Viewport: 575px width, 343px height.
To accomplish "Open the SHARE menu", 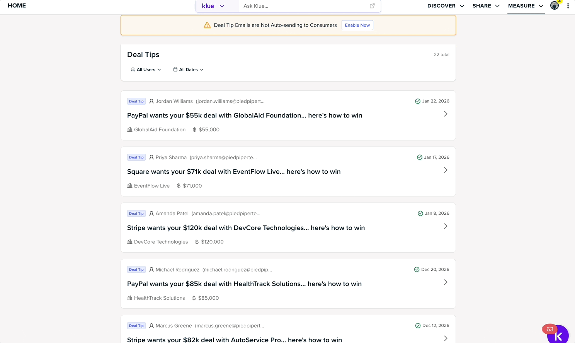I will [x=486, y=6].
